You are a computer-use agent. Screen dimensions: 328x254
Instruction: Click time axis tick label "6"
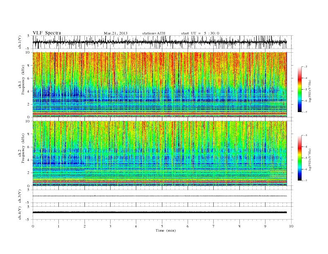pyautogui.click(x=188, y=226)
